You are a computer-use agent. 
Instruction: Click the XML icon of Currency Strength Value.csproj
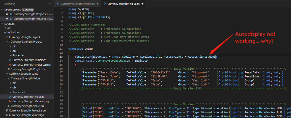10,101
